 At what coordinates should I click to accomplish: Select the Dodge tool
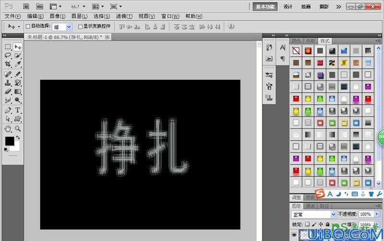[x=18, y=100]
